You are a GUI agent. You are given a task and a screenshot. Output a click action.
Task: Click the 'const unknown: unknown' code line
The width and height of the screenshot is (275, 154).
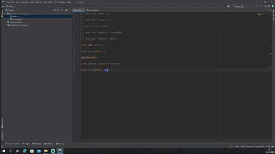coord(101,64)
